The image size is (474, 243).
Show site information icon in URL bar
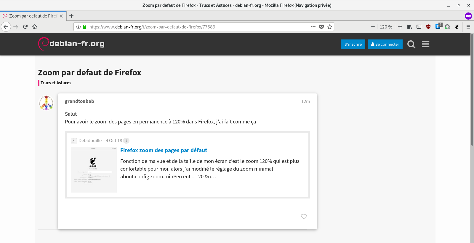coord(79,27)
